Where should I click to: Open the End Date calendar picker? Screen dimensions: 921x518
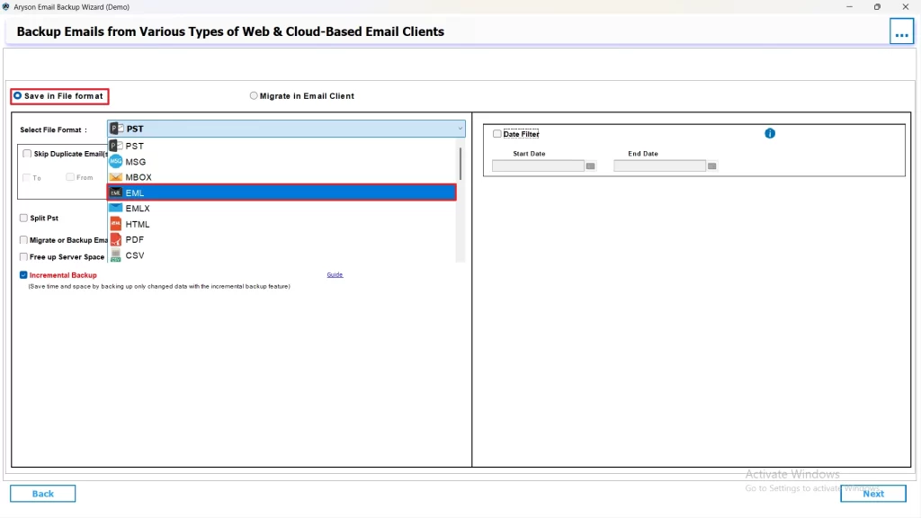[711, 165]
